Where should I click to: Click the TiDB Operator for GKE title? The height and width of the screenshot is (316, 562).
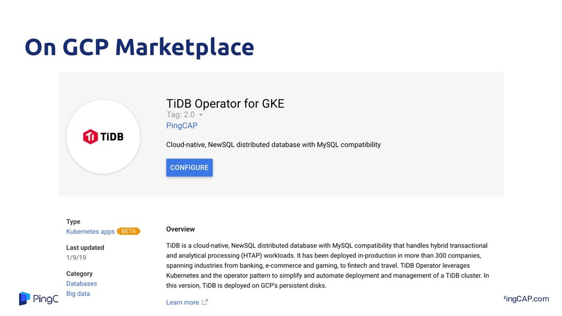coord(225,104)
